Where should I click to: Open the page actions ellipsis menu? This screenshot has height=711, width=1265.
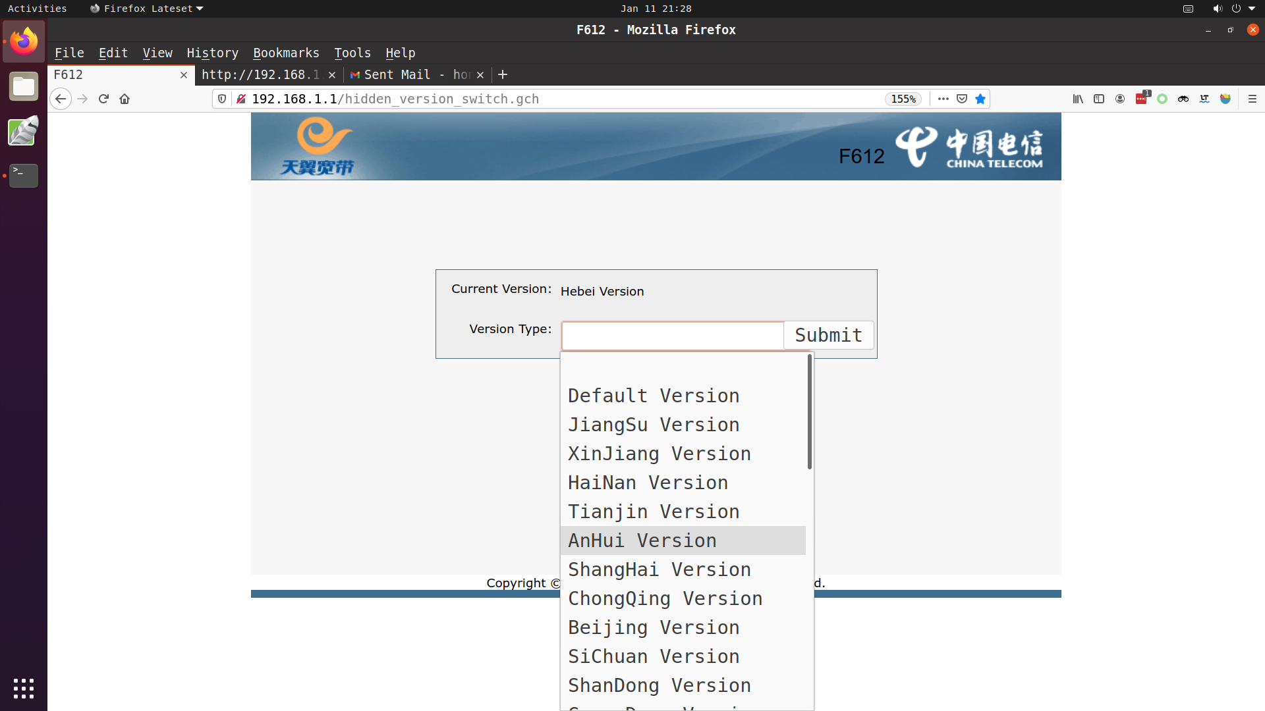[943, 99]
